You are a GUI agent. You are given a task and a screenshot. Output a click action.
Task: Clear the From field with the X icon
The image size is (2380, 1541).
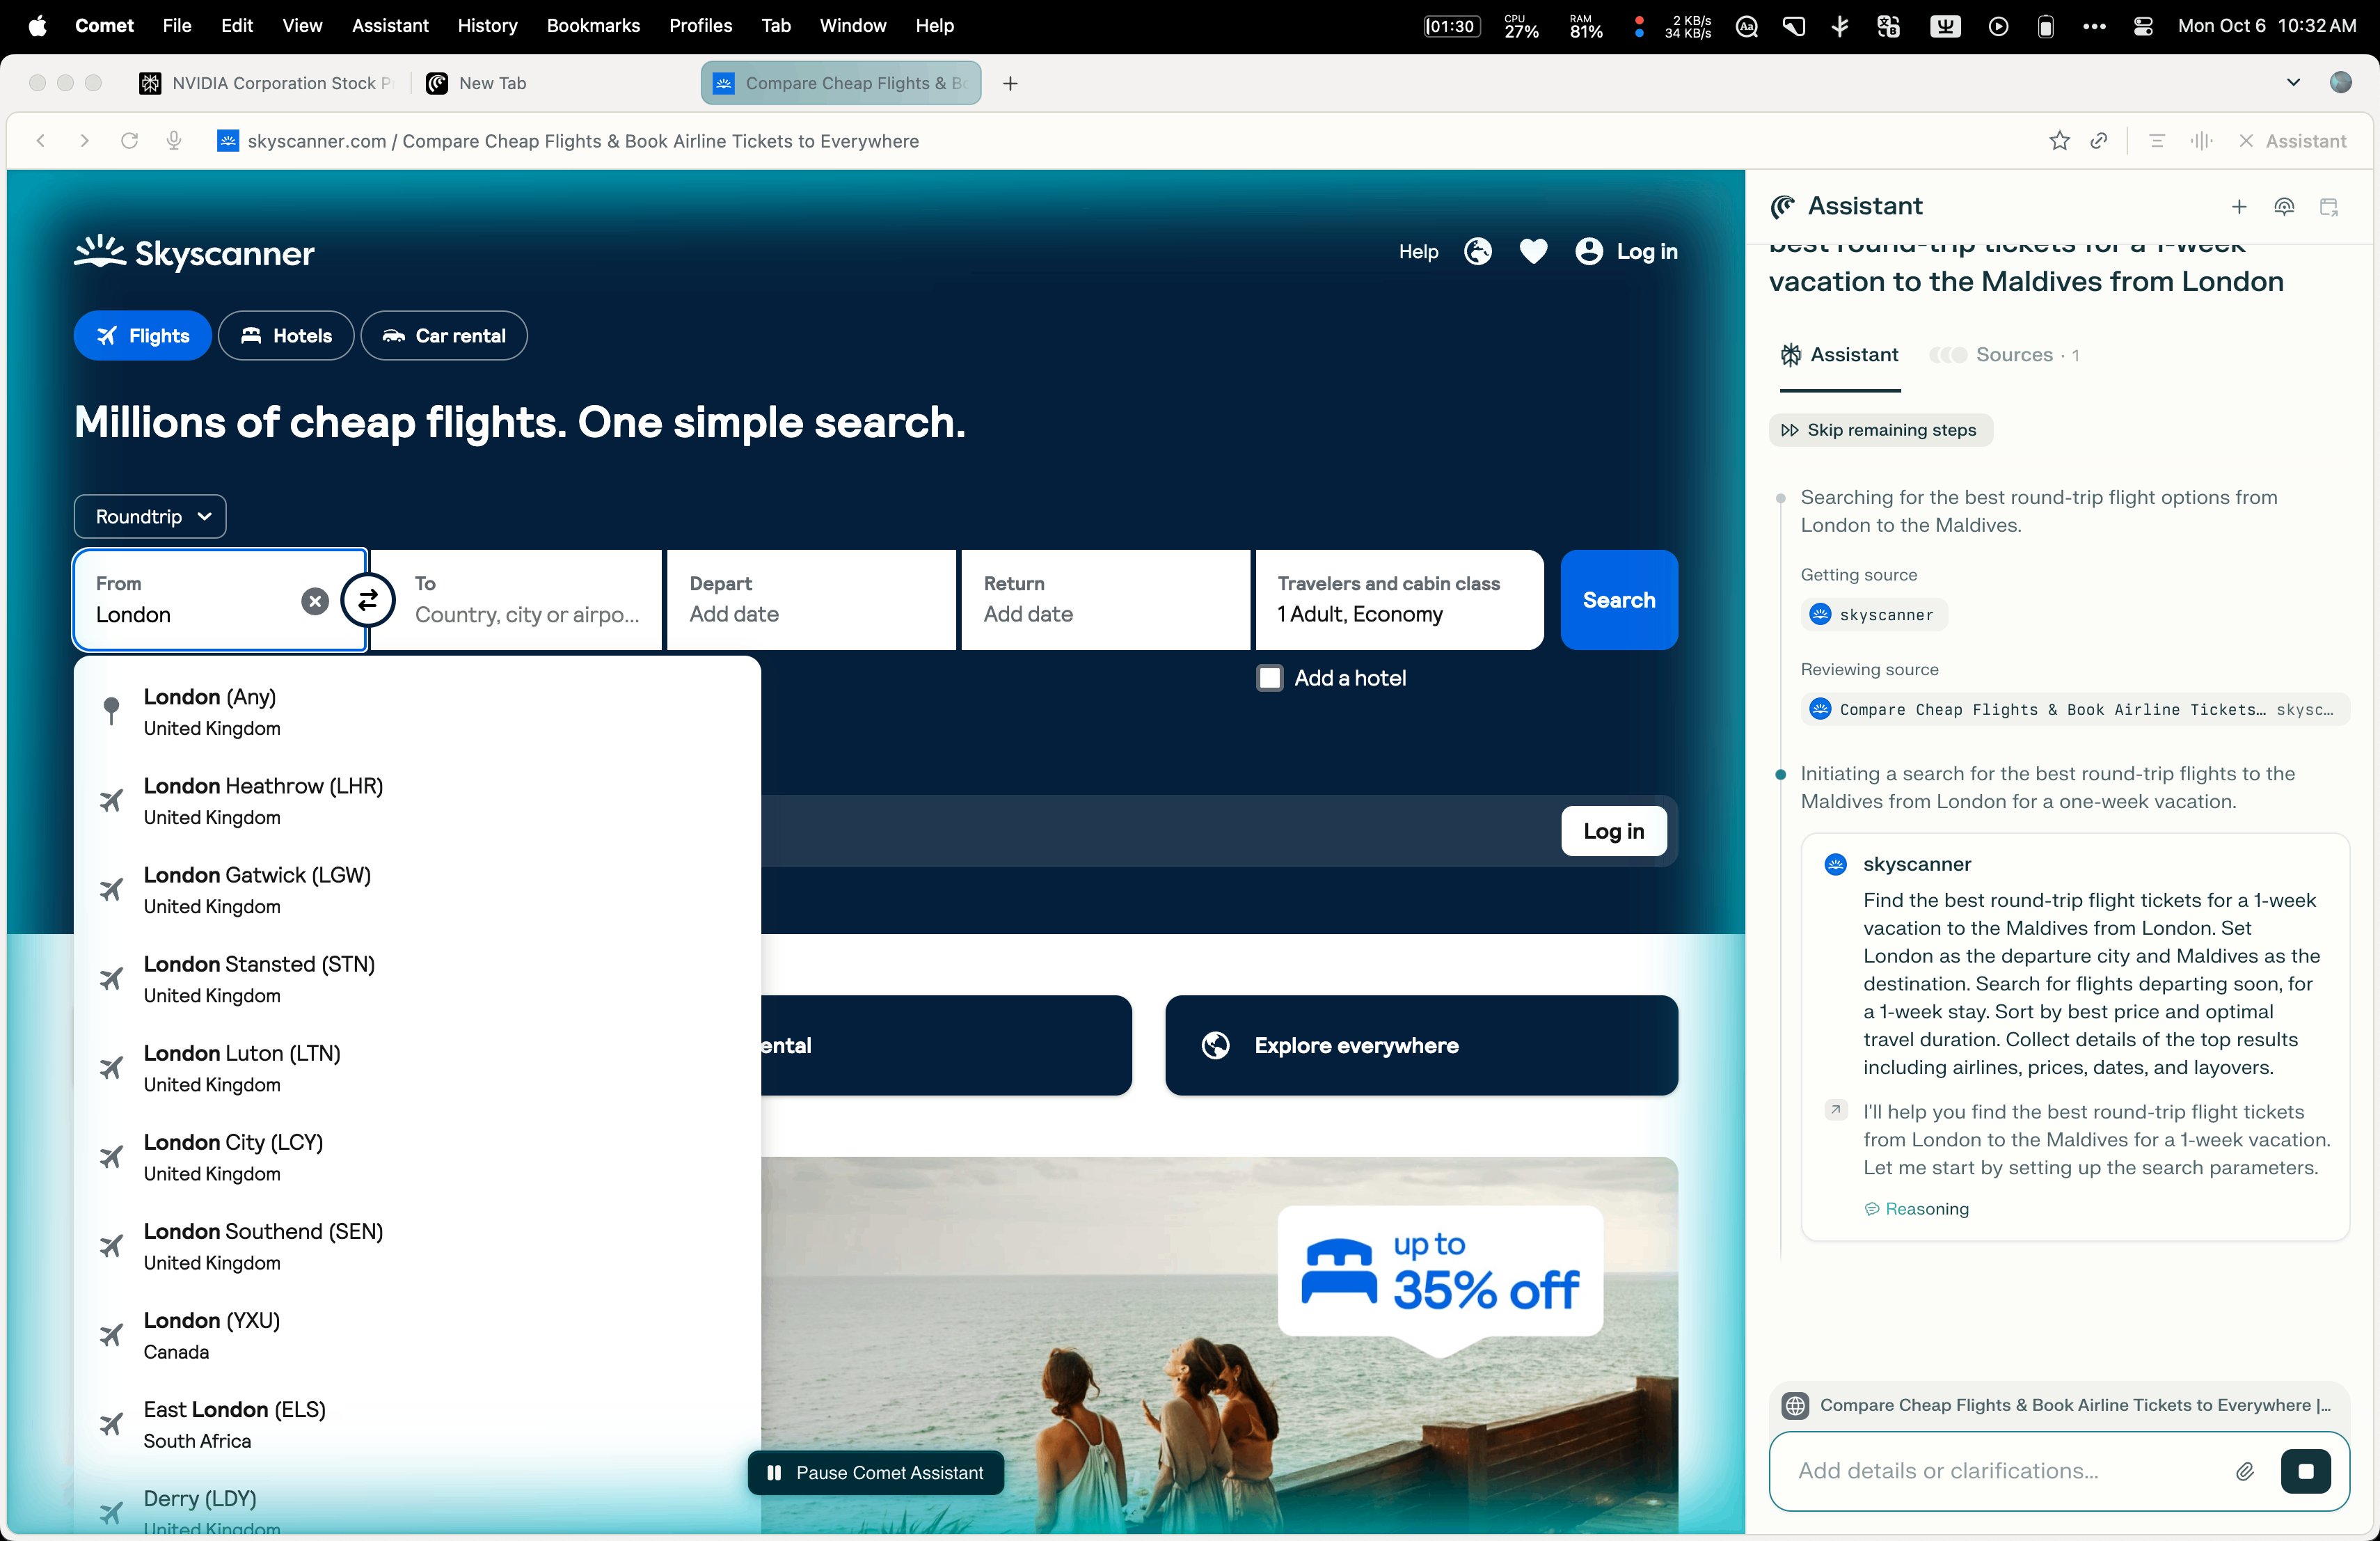coord(315,601)
